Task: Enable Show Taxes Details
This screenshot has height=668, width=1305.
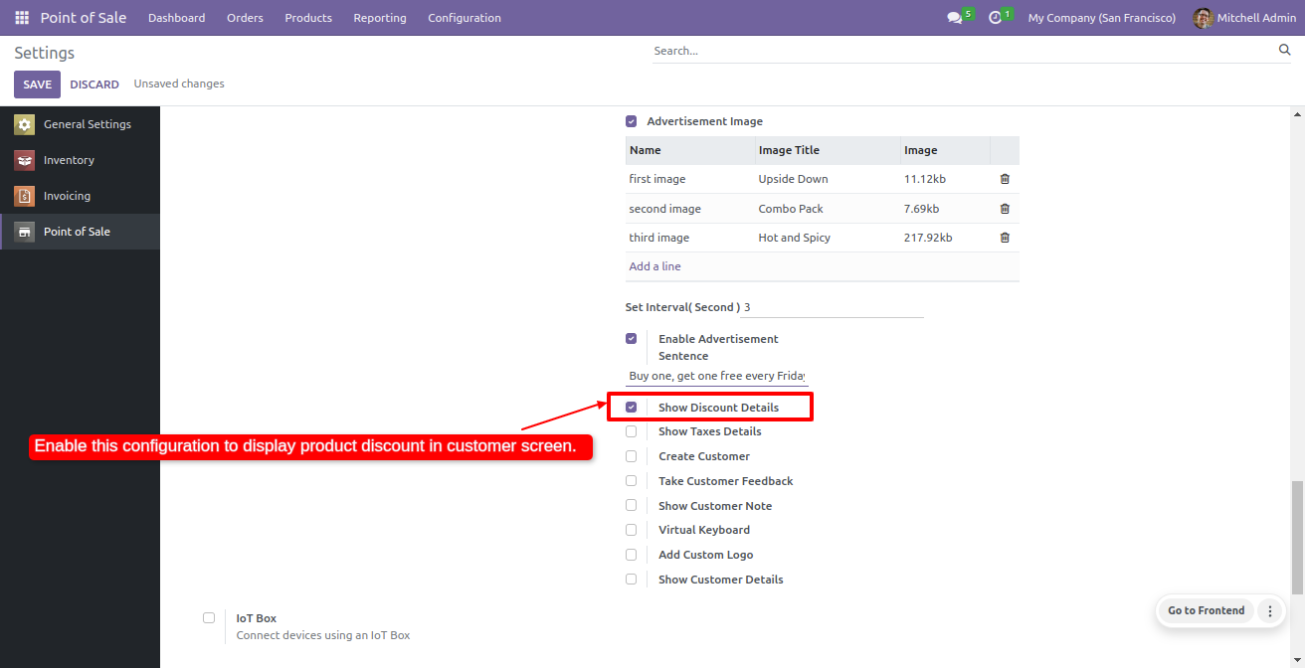Action: (x=631, y=431)
